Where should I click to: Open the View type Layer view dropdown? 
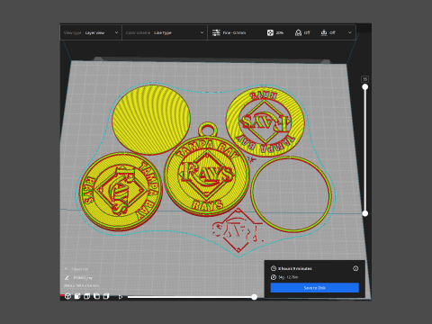coord(91,32)
